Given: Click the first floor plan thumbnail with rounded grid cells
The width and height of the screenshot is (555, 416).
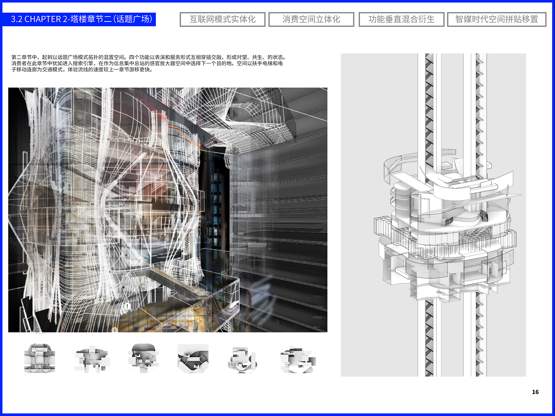Looking at the screenshot, I should [39, 358].
